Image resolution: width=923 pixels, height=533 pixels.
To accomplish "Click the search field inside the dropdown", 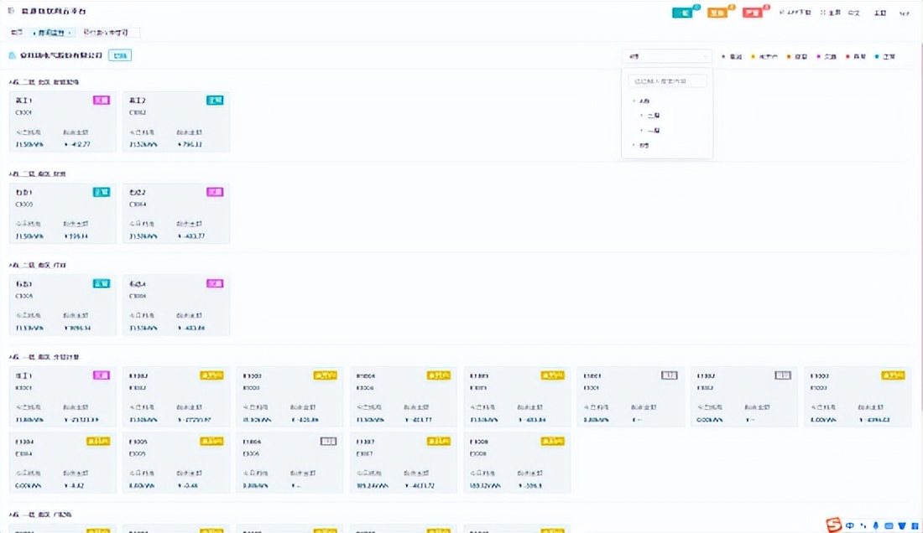I will point(669,81).
